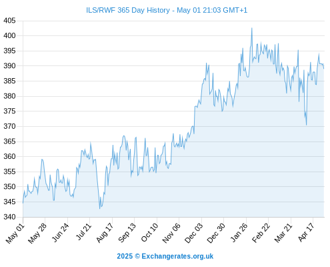Click the Apr 17 date label
330x267 pixels.
point(306,232)
